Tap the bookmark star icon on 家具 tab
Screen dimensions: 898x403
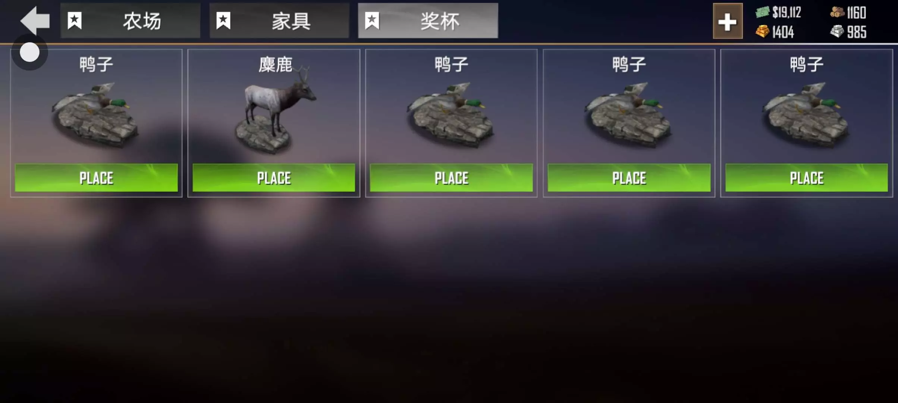click(x=223, y=21)
